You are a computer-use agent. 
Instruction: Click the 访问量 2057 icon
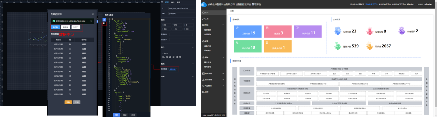[370, 46]
